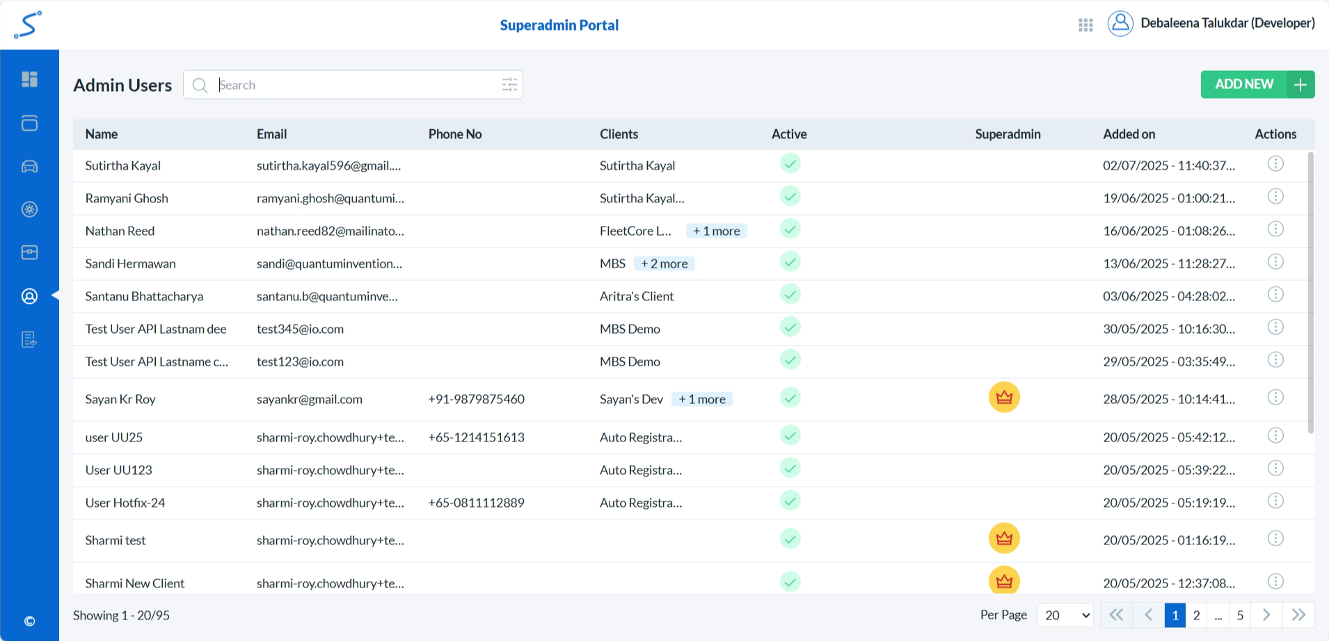Open the apps grid icon in header
This screenshot has width=1329, height=641.
point(1085,25)
